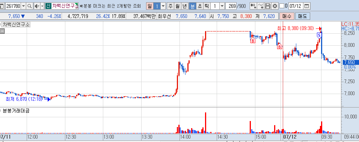Select the 분 minute chart toggle
Image resolution: width=359 pixels, height=142 pixels.
(193, 6)
